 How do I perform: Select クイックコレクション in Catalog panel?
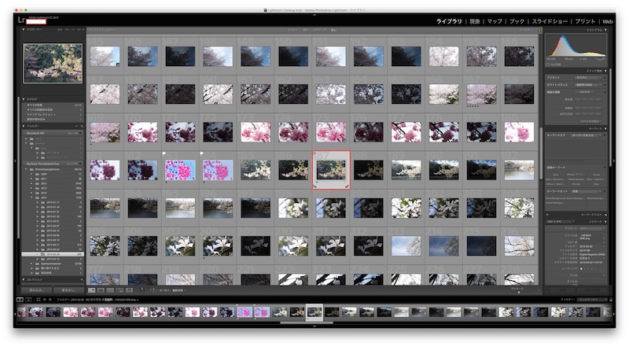52,114
